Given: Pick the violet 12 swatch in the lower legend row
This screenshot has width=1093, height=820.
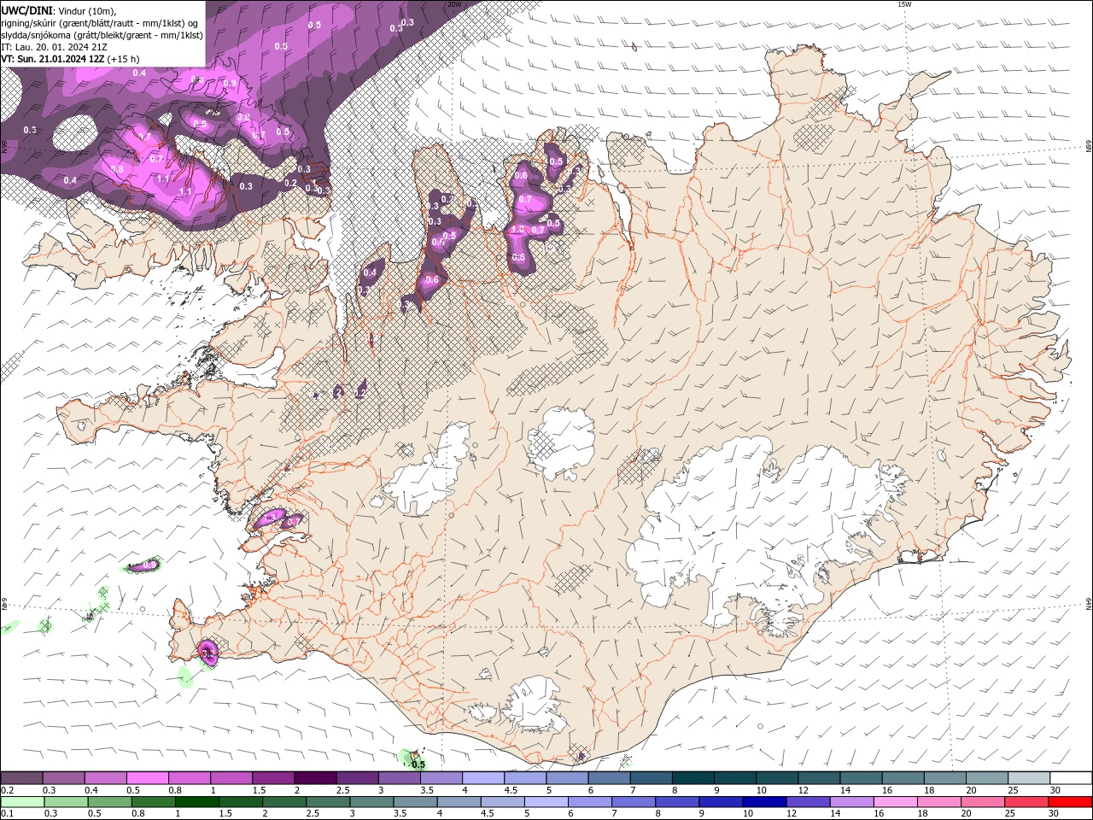Looking at the screenshot, I should (808, 802).
